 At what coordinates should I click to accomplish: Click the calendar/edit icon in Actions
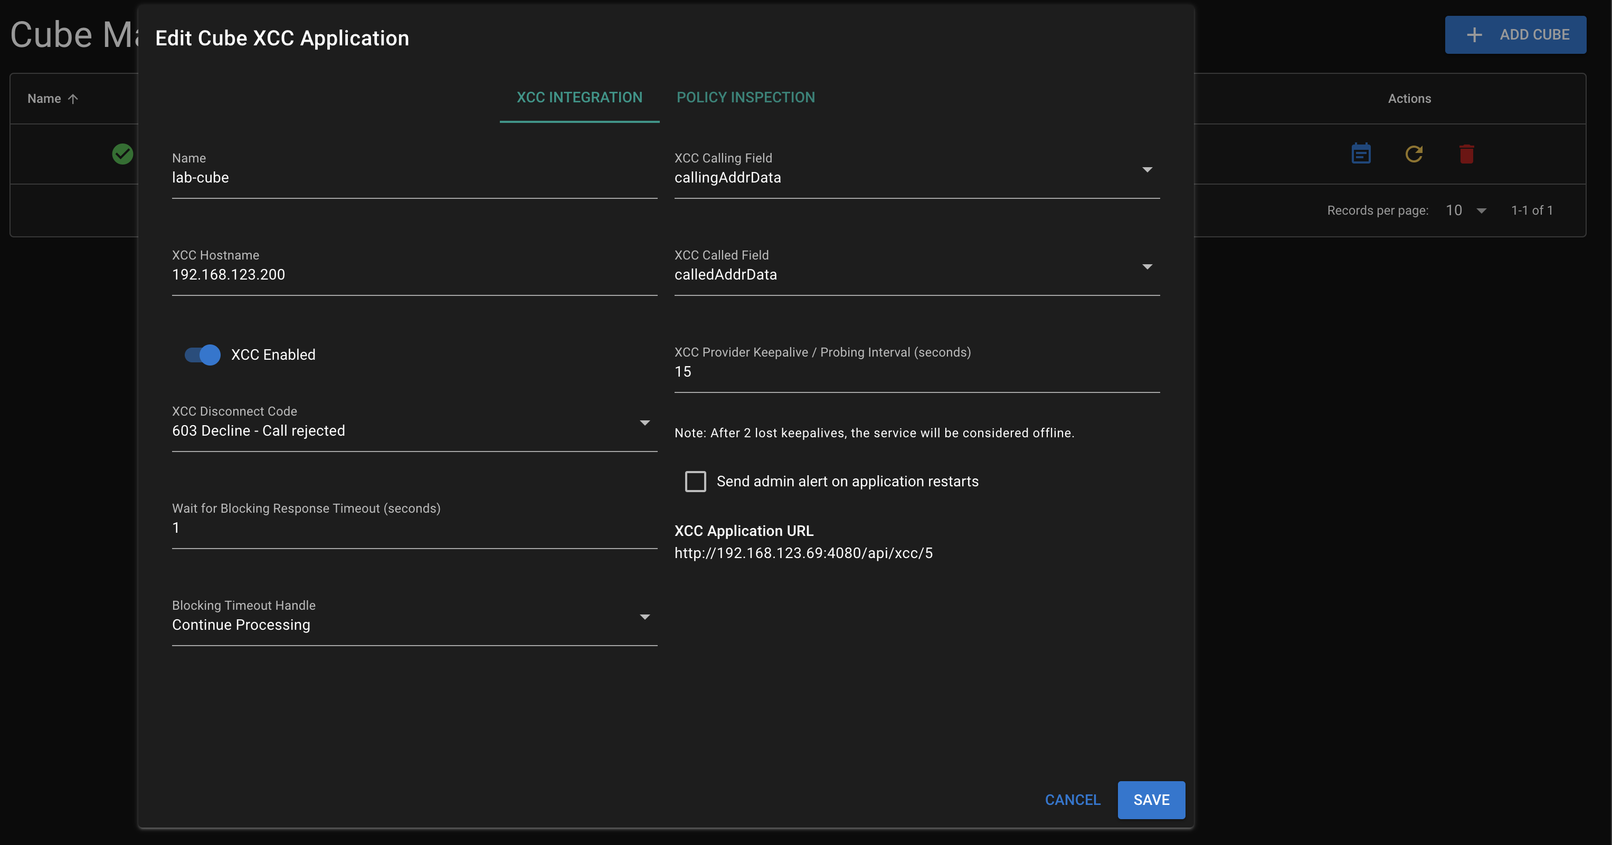pyautogui.click(x=1360, y=153)
